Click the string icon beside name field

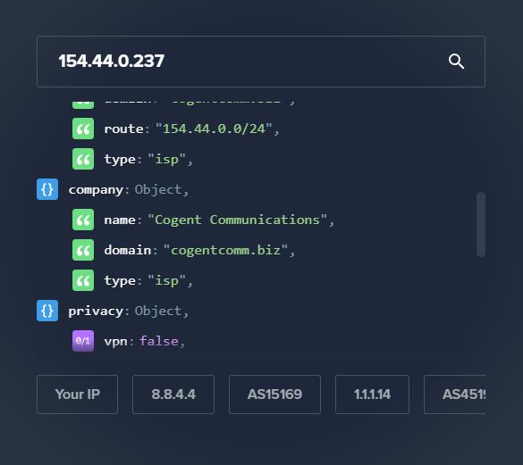point(83,220)
